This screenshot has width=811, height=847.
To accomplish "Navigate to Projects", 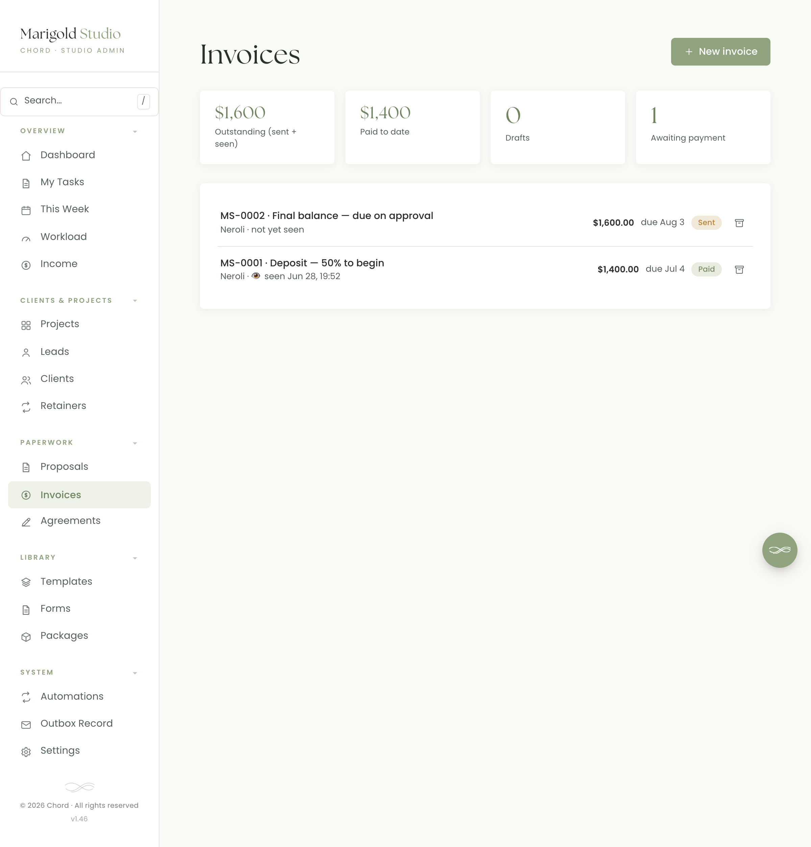I will tap(79, 324).
